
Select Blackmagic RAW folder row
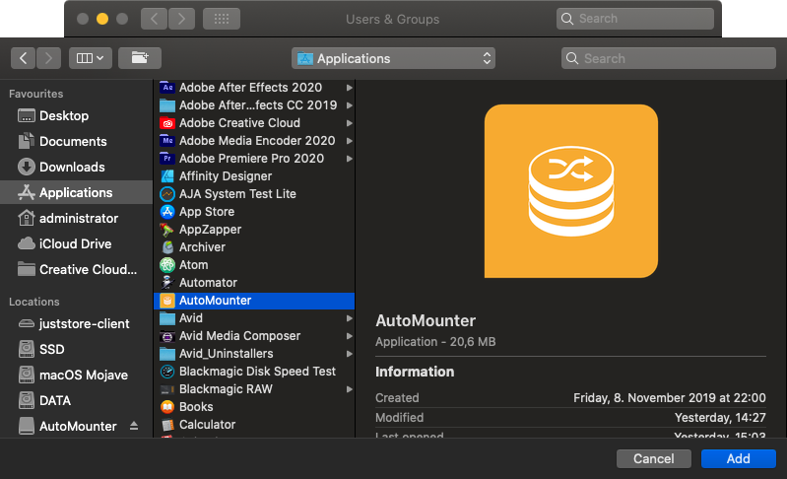pos(254,389)
